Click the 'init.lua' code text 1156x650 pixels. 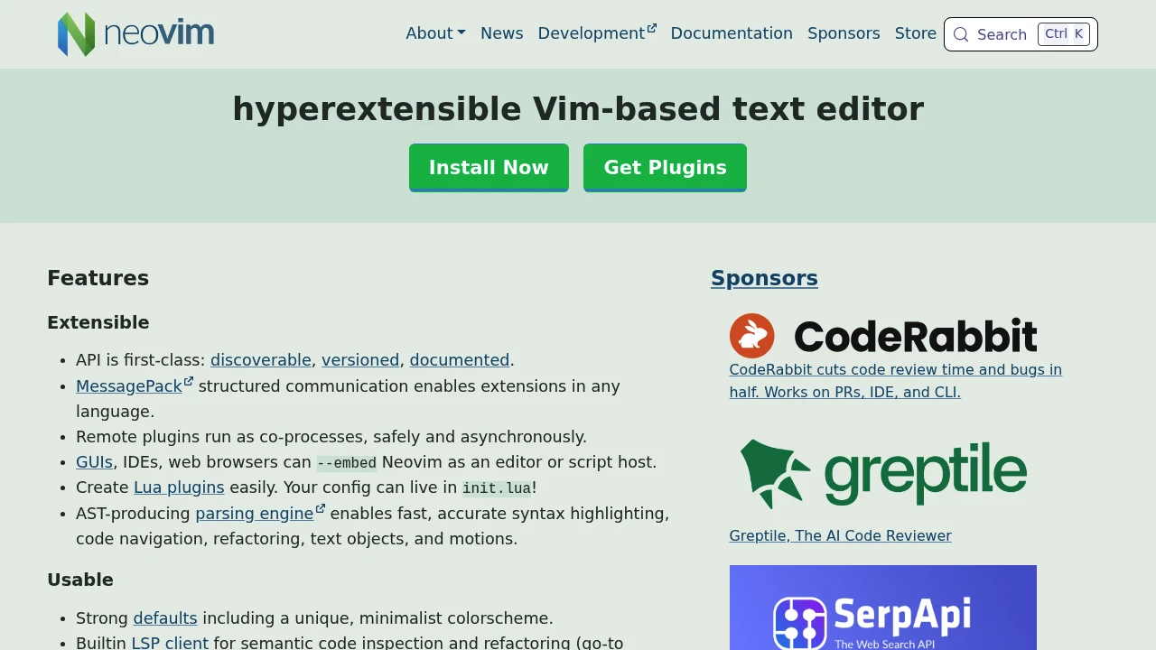(497, 488)
